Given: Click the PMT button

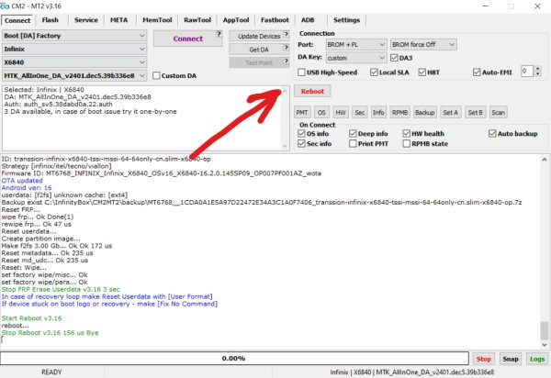Looking at the screenshot, I should coord(302,113).
